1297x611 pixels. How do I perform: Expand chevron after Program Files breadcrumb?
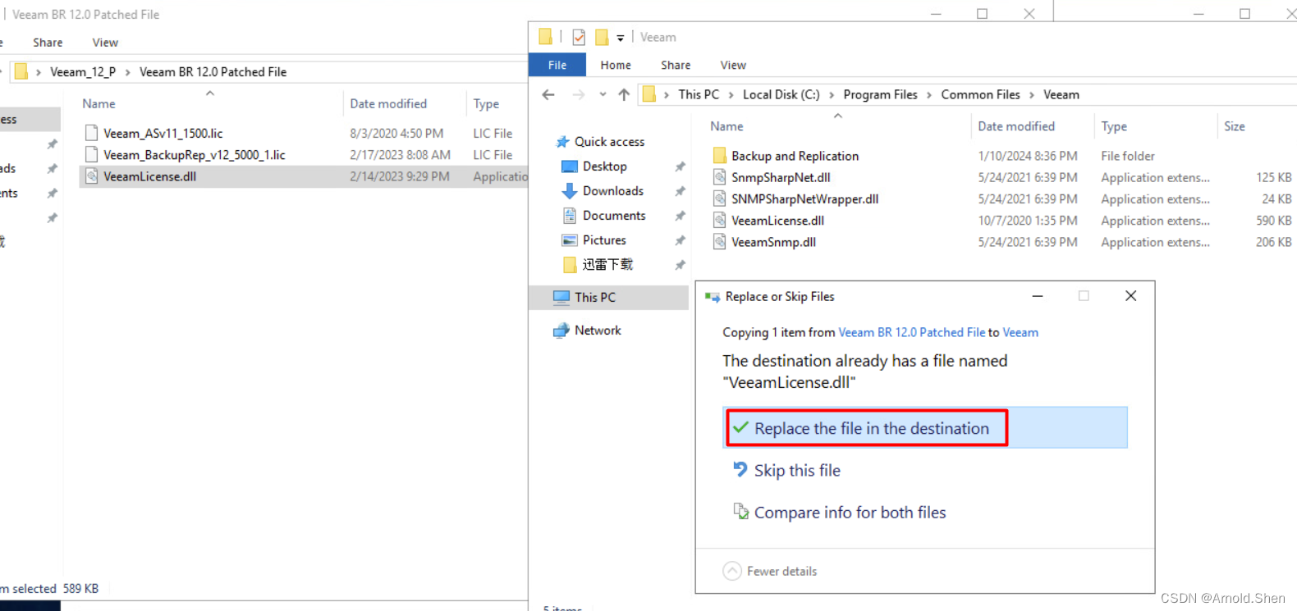tap(929, 95)
